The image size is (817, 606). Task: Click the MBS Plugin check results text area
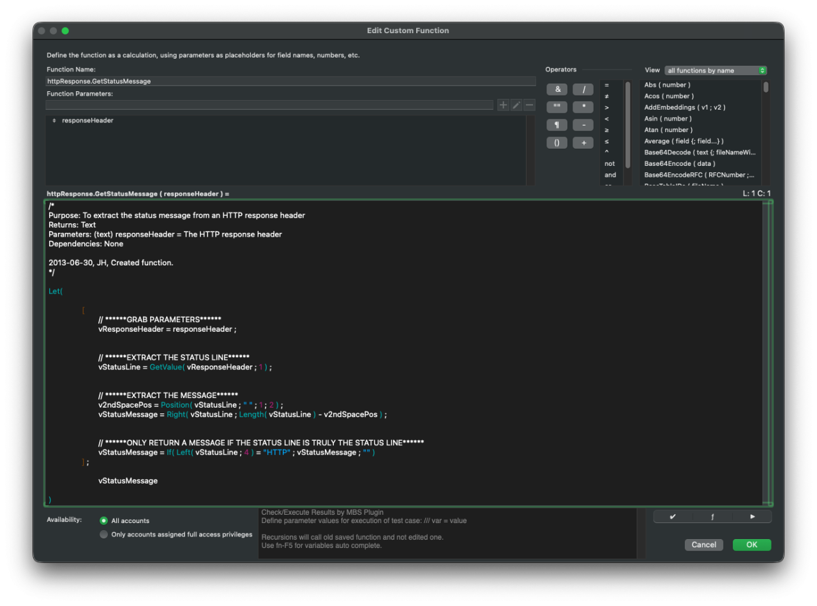tap(447, 533)
